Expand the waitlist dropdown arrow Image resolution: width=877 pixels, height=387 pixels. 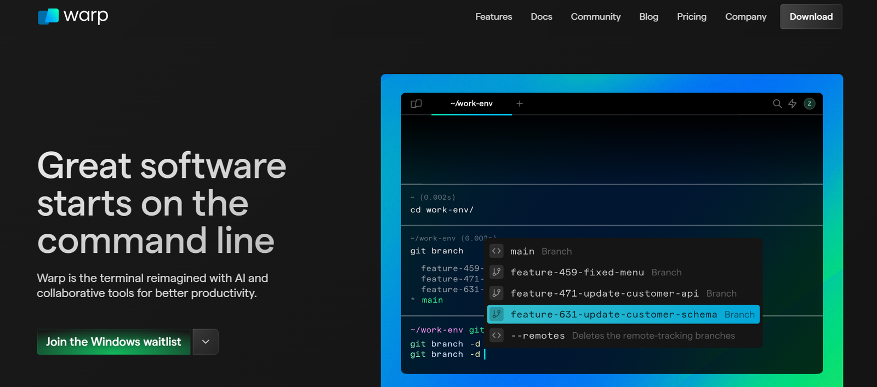(206, 342)
